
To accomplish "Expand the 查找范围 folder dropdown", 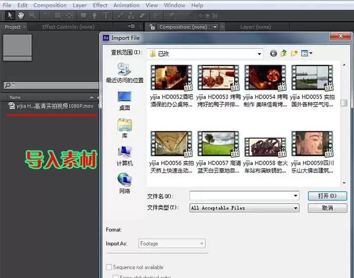I will tap(259, 54).
